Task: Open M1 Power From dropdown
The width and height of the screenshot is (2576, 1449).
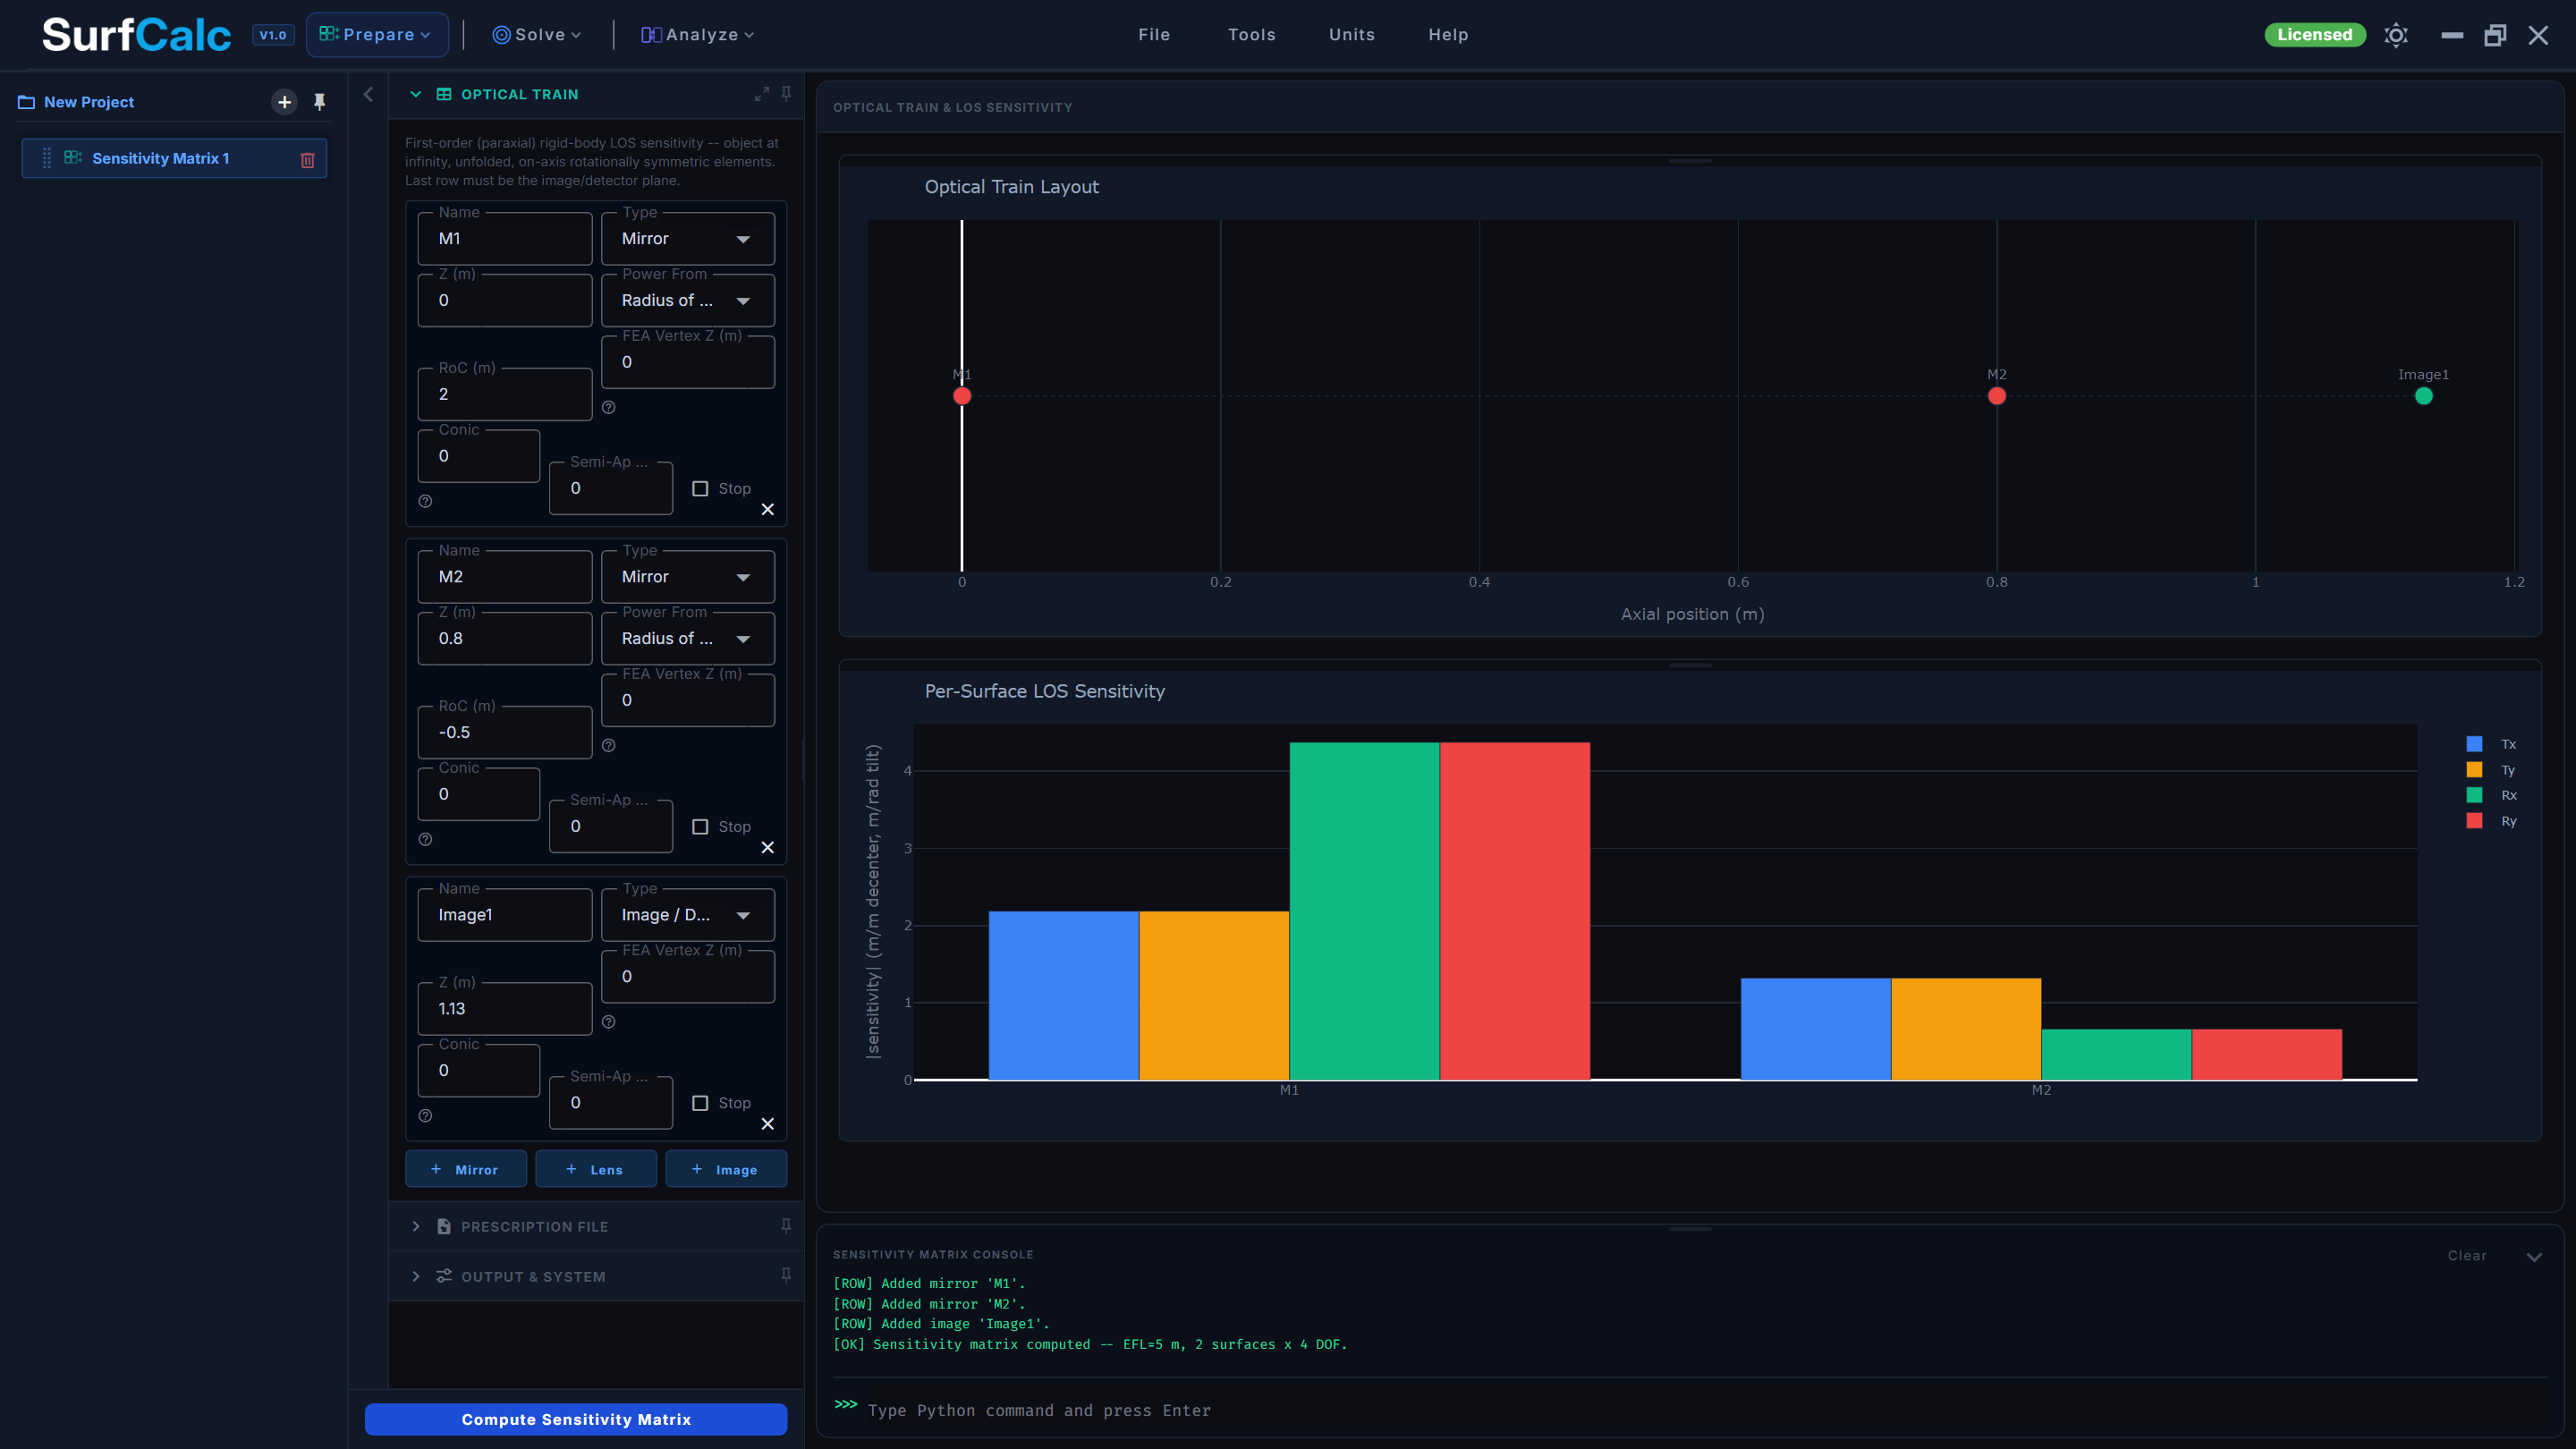Action: [688, 301]
